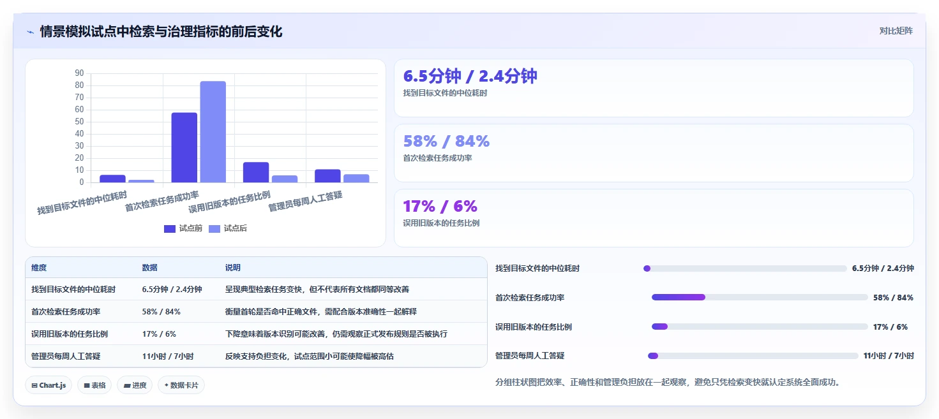The height and width of the screenshot is (419, 939).
Task: Click the chart axis label 管理员每周人工答疑
Action: point(305,202)
